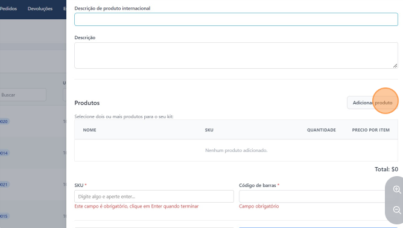Click inside the Descrição text area
Screen dimensions: 403x228
pyautogui.click(x=236, y=55)
